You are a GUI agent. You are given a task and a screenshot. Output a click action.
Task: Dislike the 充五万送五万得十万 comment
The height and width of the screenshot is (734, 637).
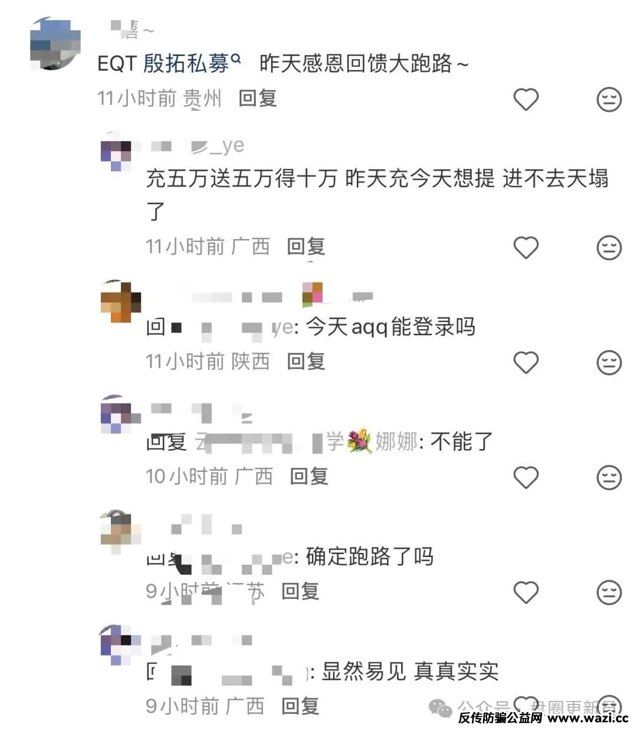click(x=609, y=247)
